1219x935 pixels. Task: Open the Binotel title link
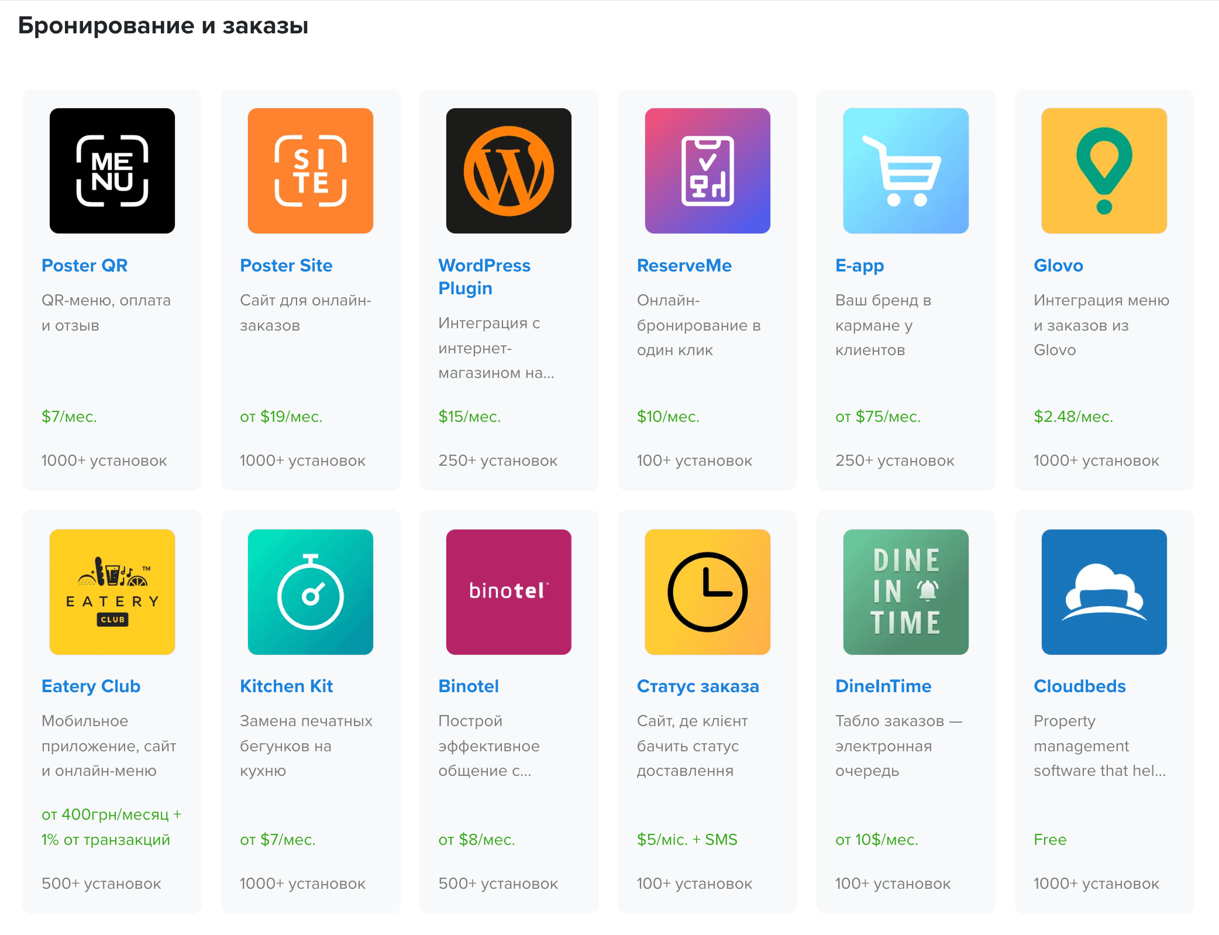(469, 686)
